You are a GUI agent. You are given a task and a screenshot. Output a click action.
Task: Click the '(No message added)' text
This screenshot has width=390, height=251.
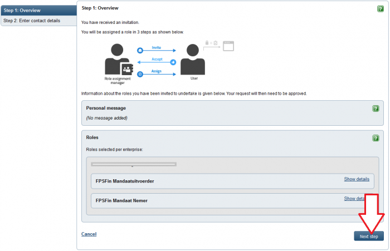[106, 119]
